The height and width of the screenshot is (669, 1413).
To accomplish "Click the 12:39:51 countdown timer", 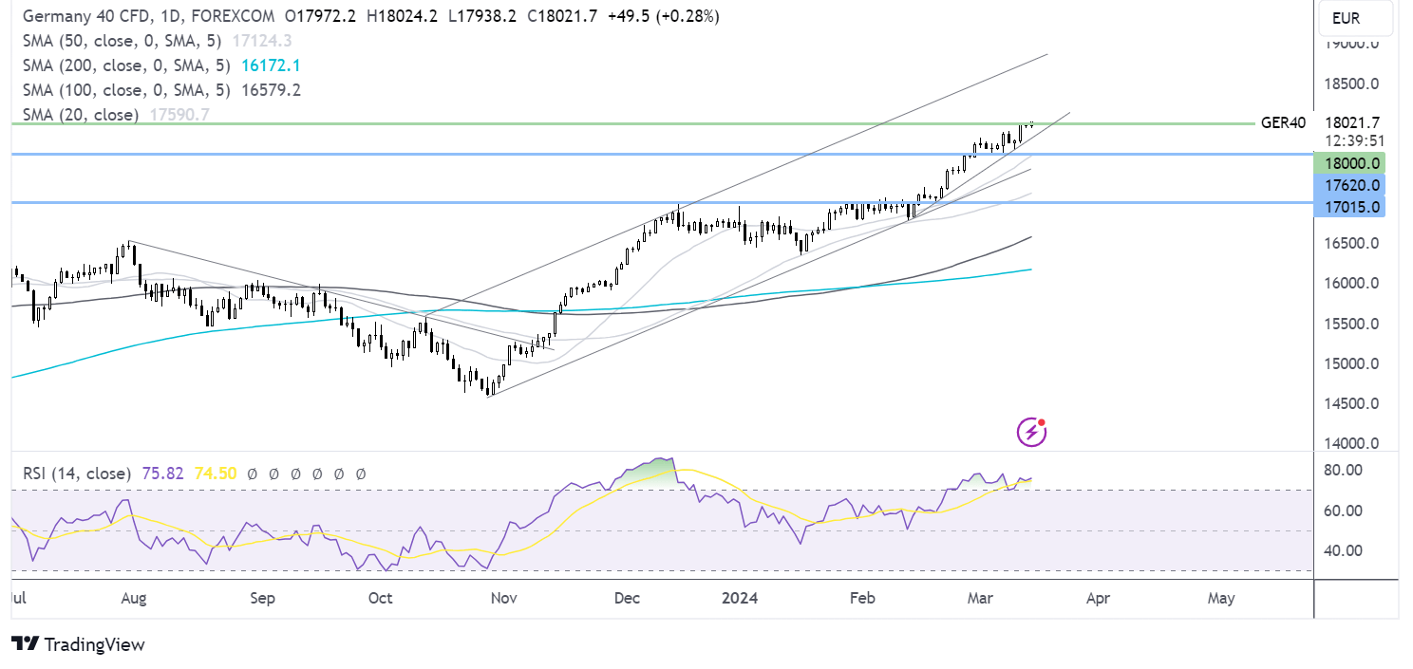I will coord(1355,140).
